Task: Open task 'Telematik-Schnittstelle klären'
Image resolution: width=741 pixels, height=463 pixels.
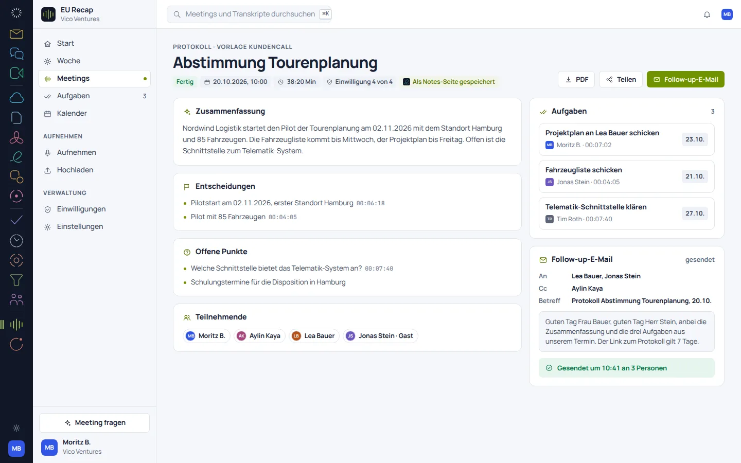Action: (x=627, y=213)
